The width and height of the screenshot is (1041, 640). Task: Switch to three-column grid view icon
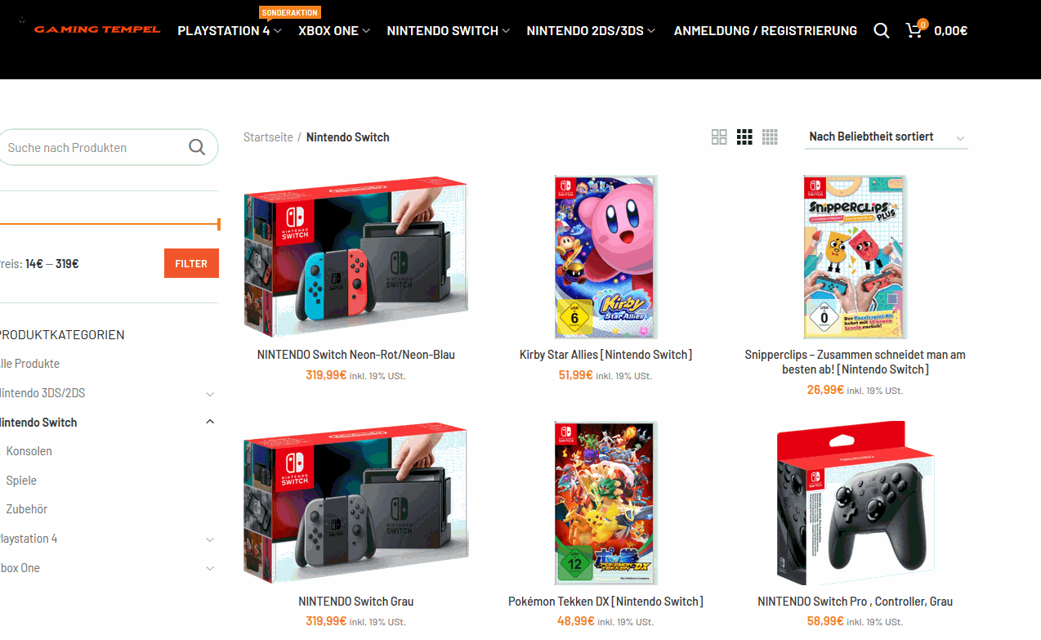(744, 137)
